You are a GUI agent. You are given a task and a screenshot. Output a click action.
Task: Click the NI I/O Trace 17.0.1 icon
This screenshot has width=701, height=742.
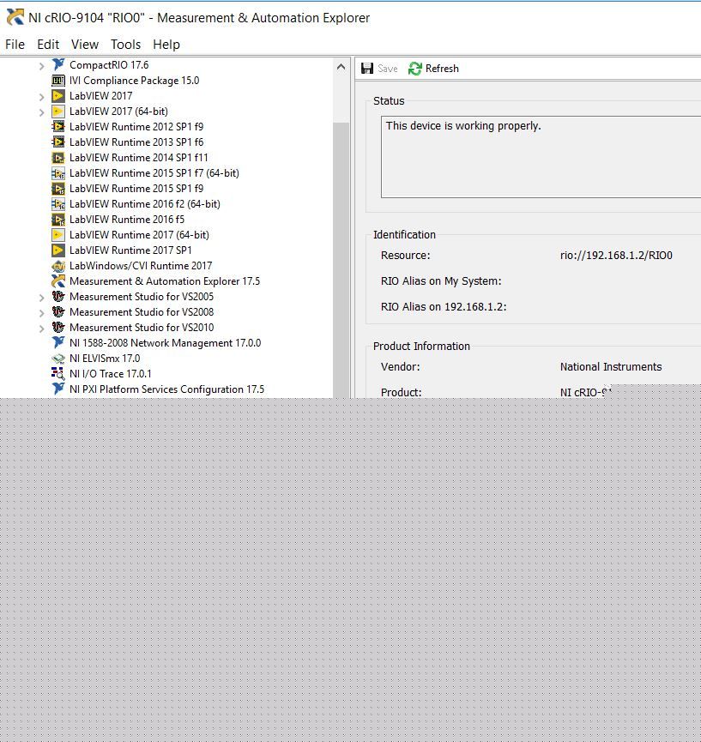click(57, 374)
